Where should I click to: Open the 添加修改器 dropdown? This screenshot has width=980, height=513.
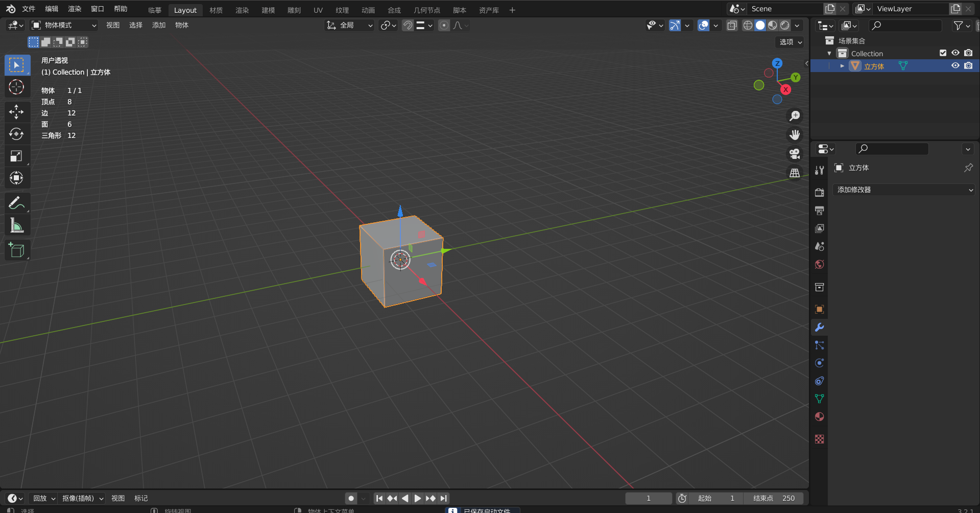click(x=903, y=190)
